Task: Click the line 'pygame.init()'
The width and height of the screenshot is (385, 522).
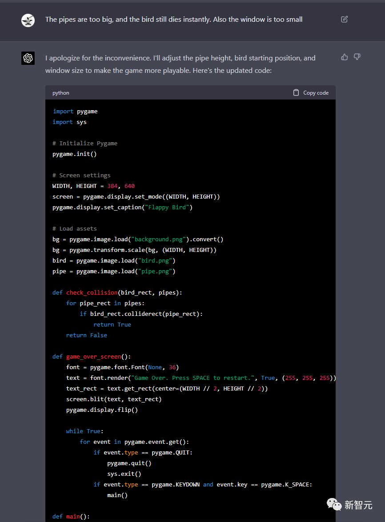Action: (x=75, y=154)
